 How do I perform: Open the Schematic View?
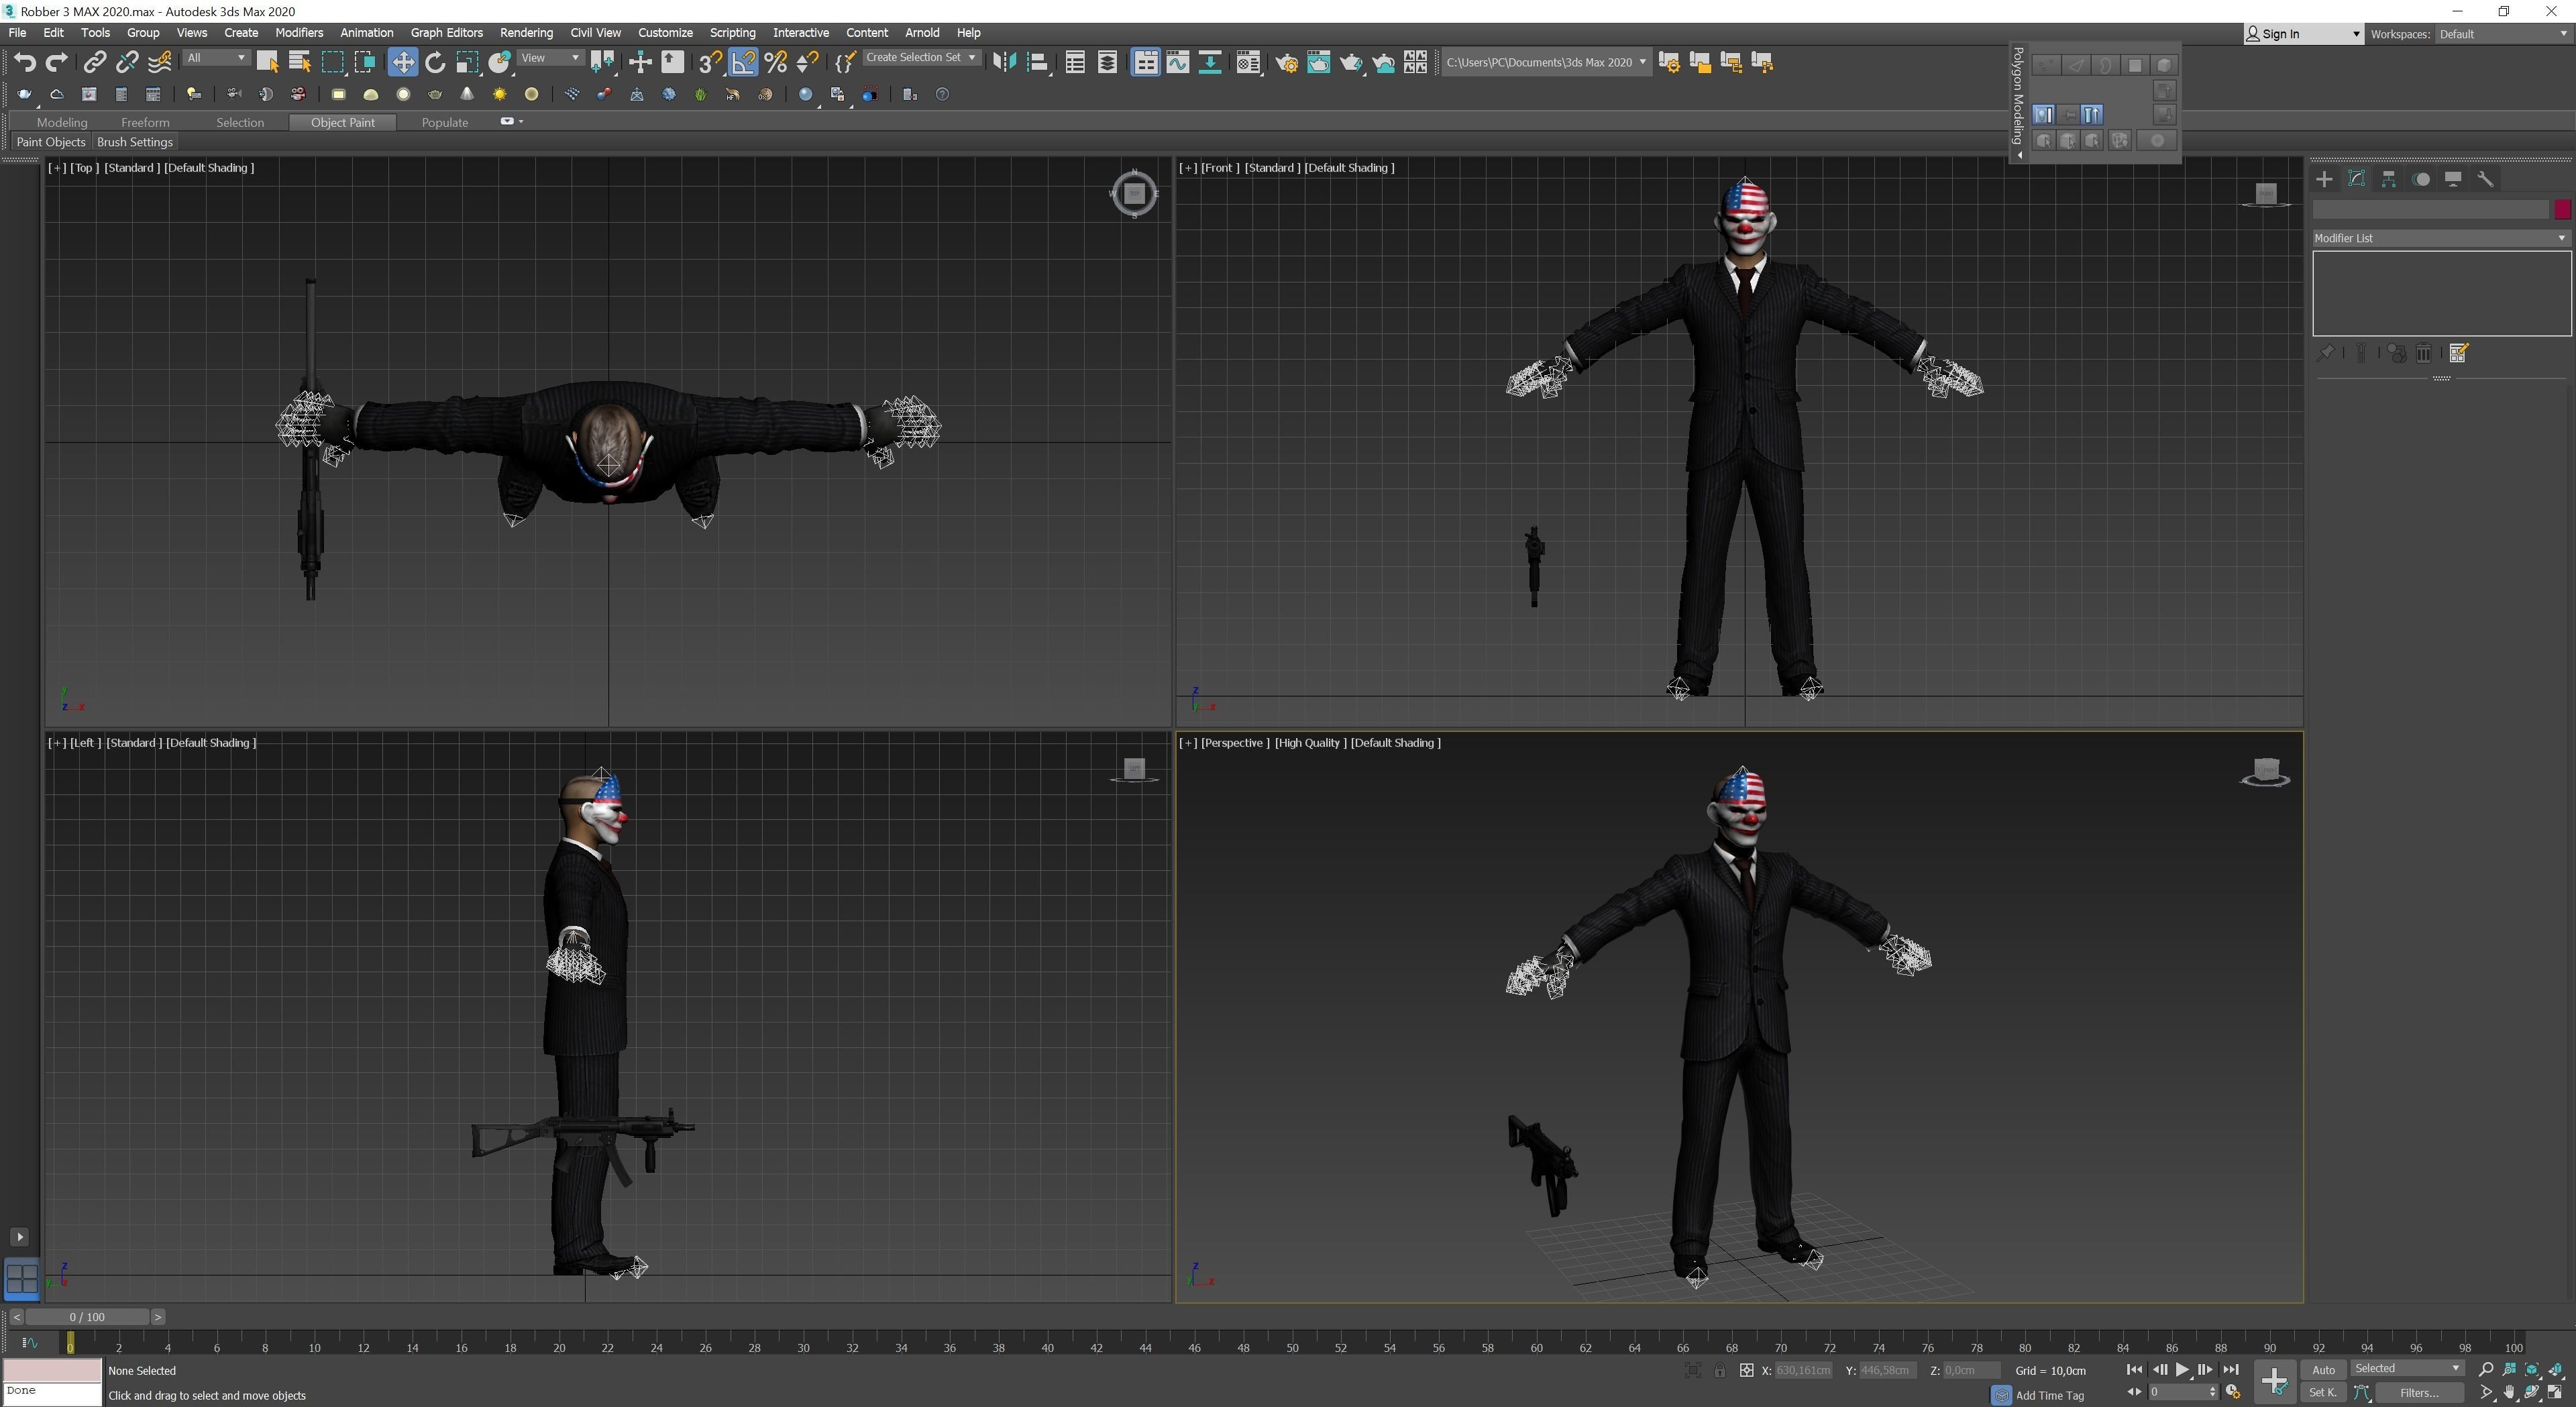[x=1209, y=62]
